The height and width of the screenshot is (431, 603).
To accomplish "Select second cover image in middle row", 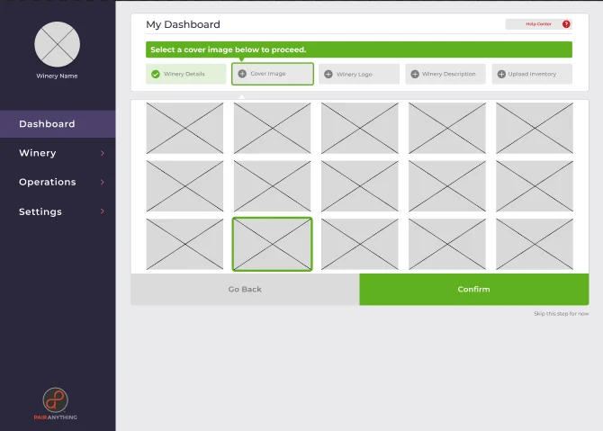I will coord(273,186).
